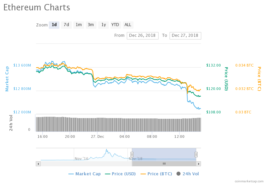267x184 pixels.
Task: Toggle Market Cap series in legend
Action: [x=84, y=174]
